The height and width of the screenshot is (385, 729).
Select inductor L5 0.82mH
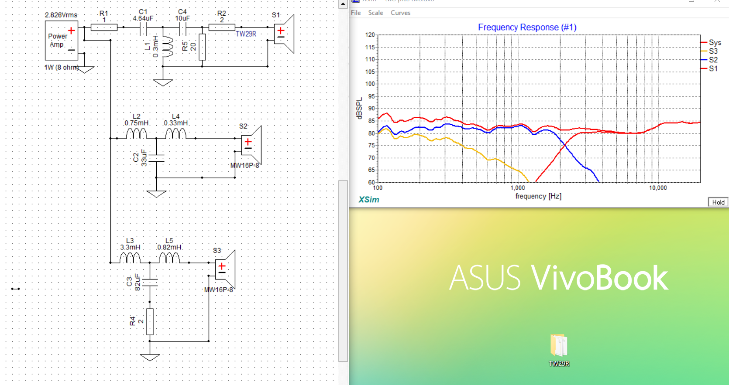169,258
